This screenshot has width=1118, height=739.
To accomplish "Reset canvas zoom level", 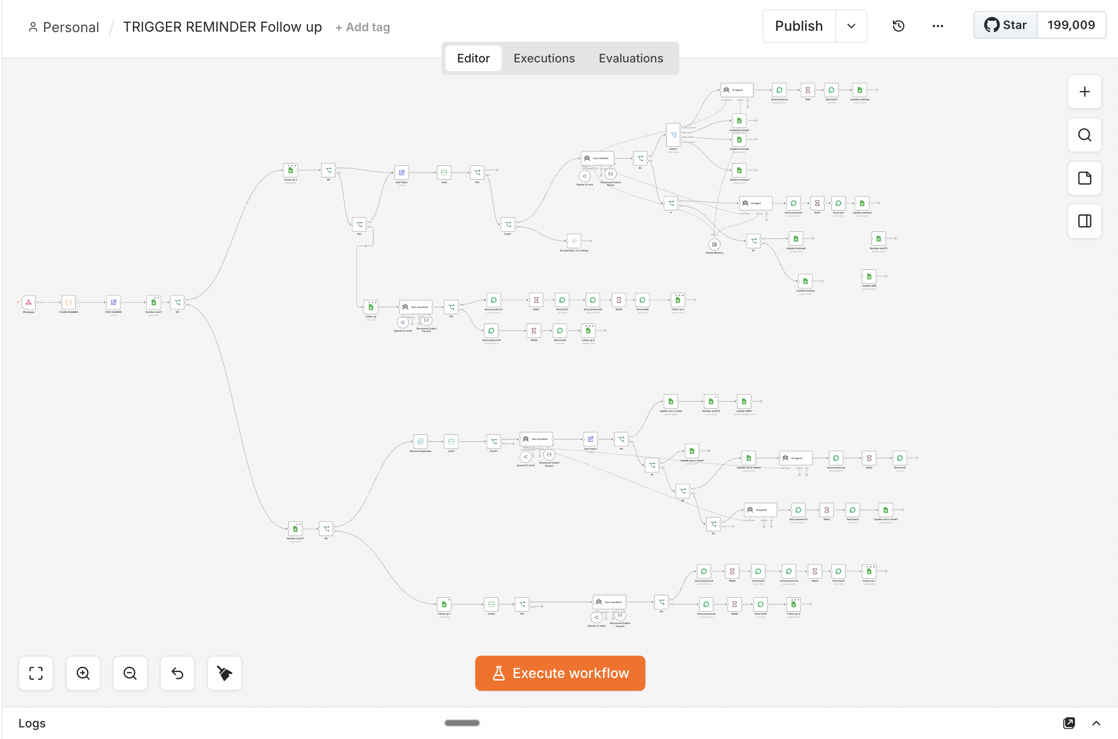I will 178,673.
